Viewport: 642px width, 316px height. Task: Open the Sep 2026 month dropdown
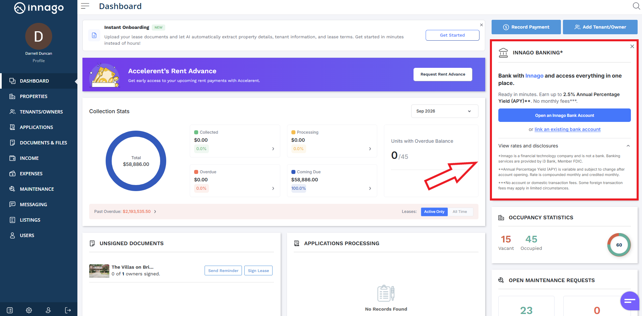[x=444, y=111]
